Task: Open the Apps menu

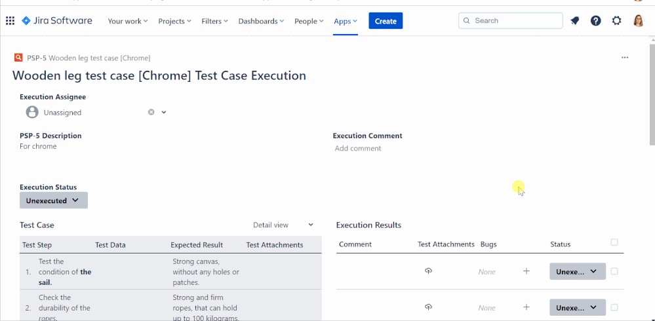Action: pyautogui.click(x=346, y=21)
